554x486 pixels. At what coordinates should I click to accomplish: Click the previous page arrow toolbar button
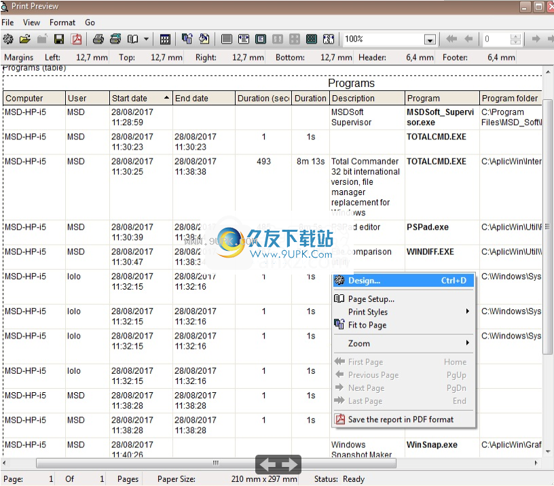tap(468, 39)
